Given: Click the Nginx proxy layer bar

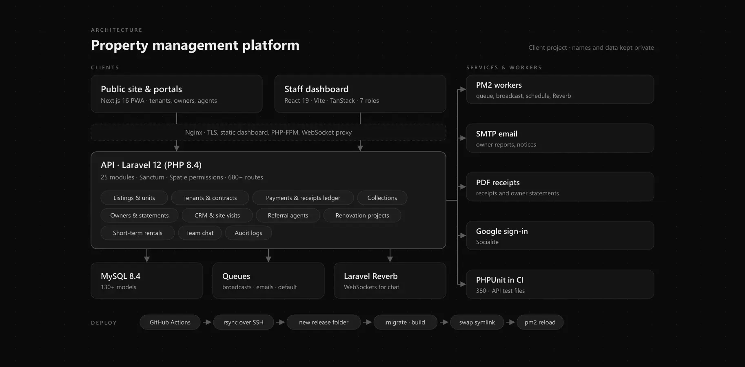Looking at the screenshot, I should [x=268, y=132].
